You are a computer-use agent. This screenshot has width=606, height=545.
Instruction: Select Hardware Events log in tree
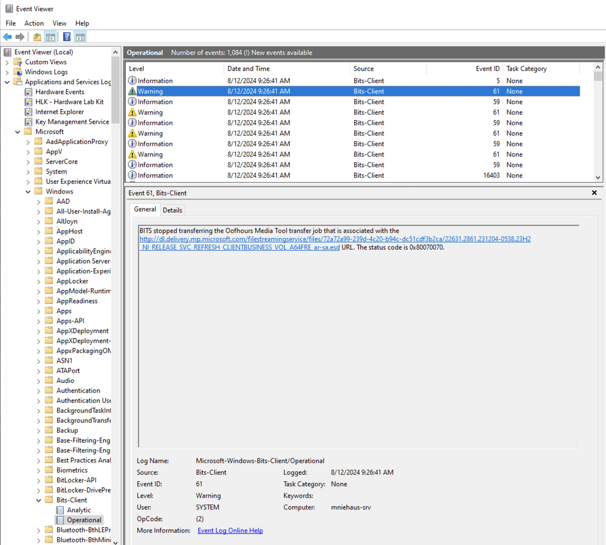coord(60,92)
